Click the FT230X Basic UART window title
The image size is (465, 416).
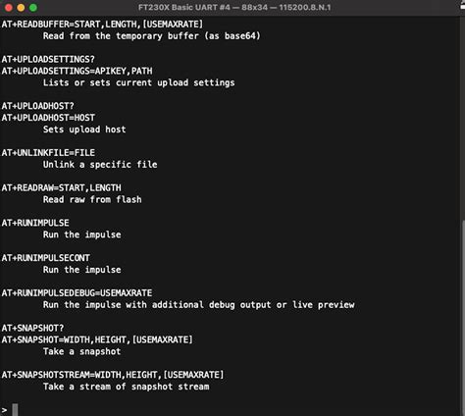tap(234, 7)
